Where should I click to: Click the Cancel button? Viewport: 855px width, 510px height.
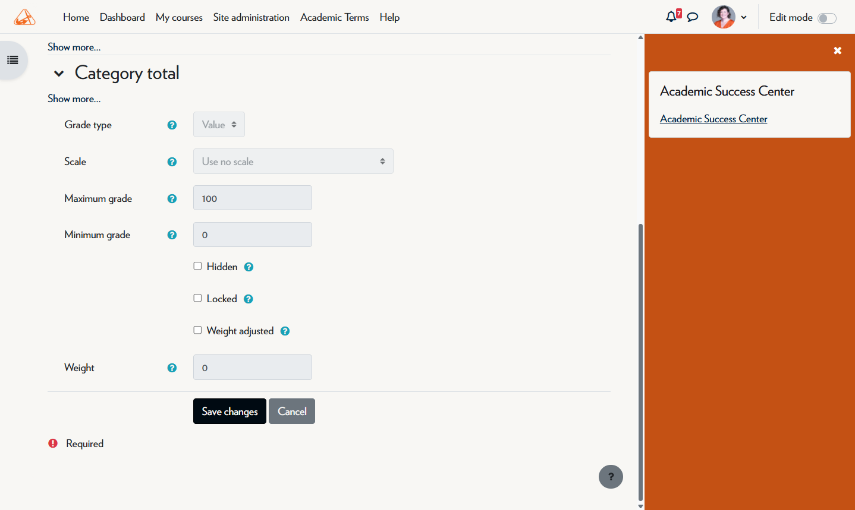[x=292, y=411]
